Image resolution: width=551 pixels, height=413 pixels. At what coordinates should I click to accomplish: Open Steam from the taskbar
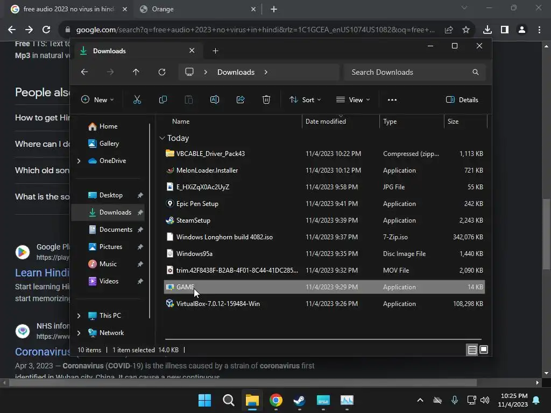(x=299, y=400)
